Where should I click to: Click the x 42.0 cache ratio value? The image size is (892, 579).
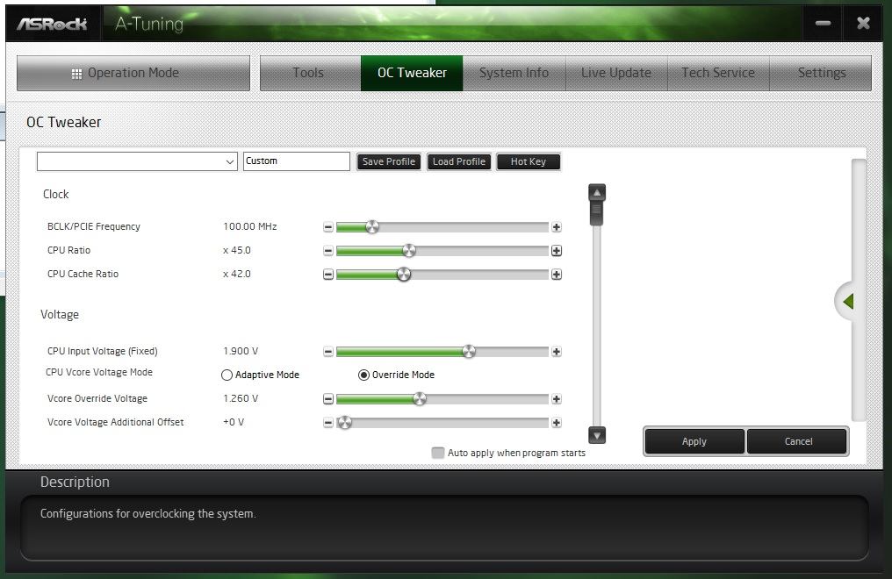tap(237, 274)
